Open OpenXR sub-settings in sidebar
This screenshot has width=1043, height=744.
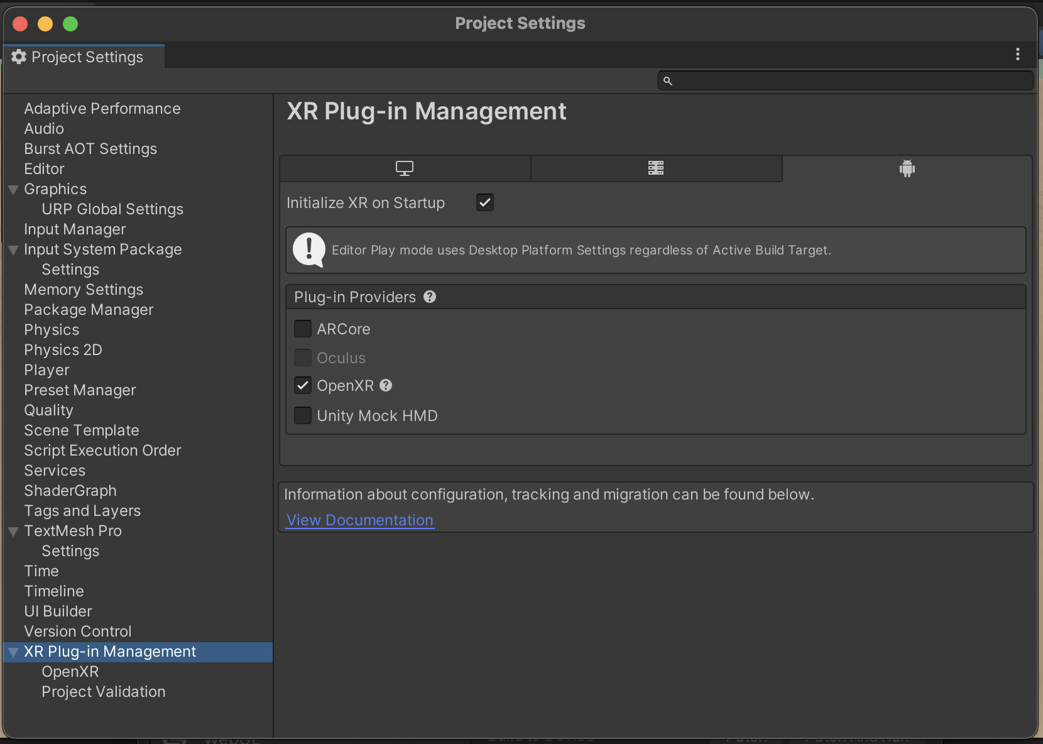coord(70,672)
